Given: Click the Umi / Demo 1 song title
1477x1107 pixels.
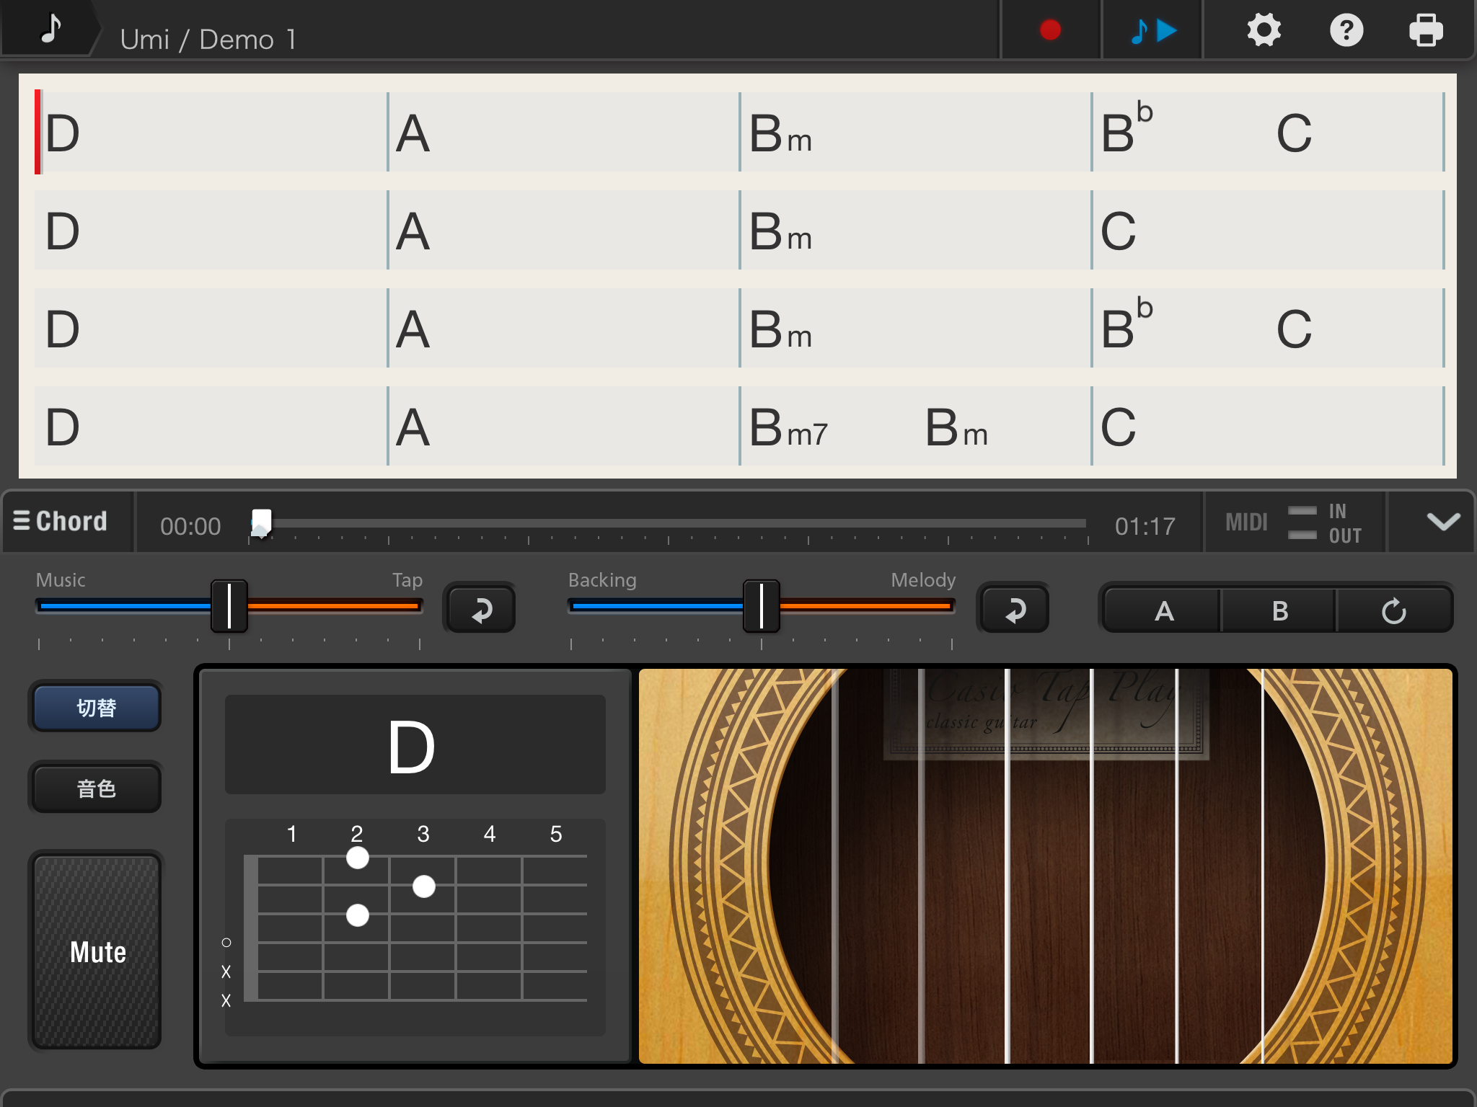Looking at the screenshot, I should [208, 39].
